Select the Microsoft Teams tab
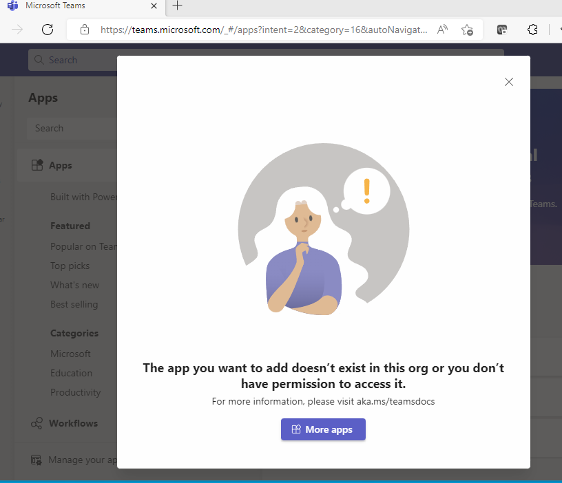 point(83,6)
